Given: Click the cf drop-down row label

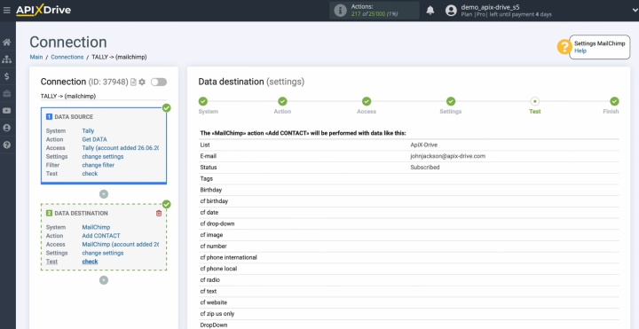Looking at the screenshot, I should point(217,223).
